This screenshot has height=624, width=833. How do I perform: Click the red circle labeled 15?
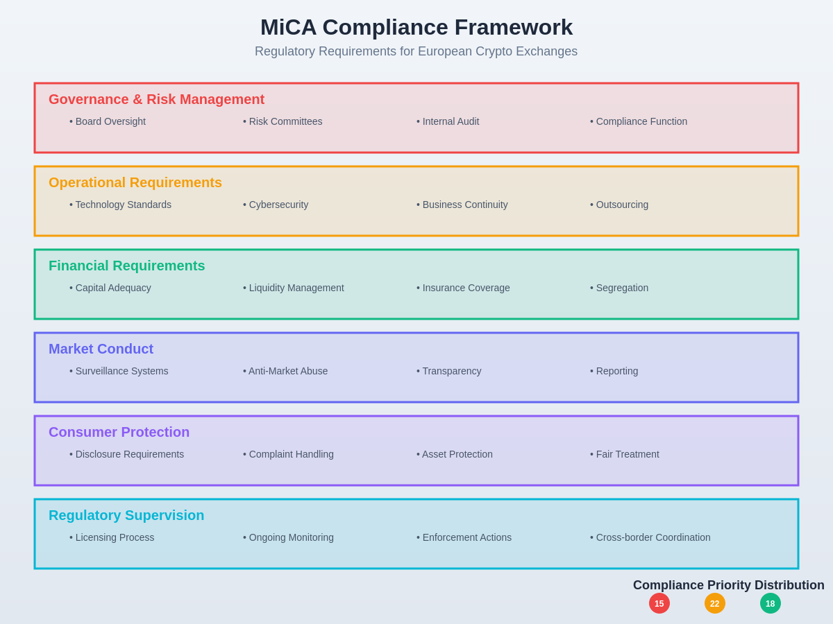coord(659,603)
